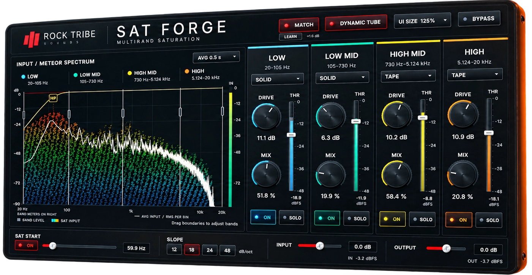Click the MATCH button

pyautogui.click(x=299, y=25)
